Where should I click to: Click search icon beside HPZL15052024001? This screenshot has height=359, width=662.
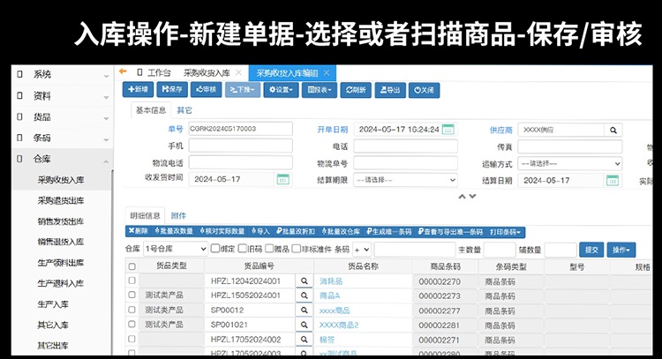click(304, 295)
